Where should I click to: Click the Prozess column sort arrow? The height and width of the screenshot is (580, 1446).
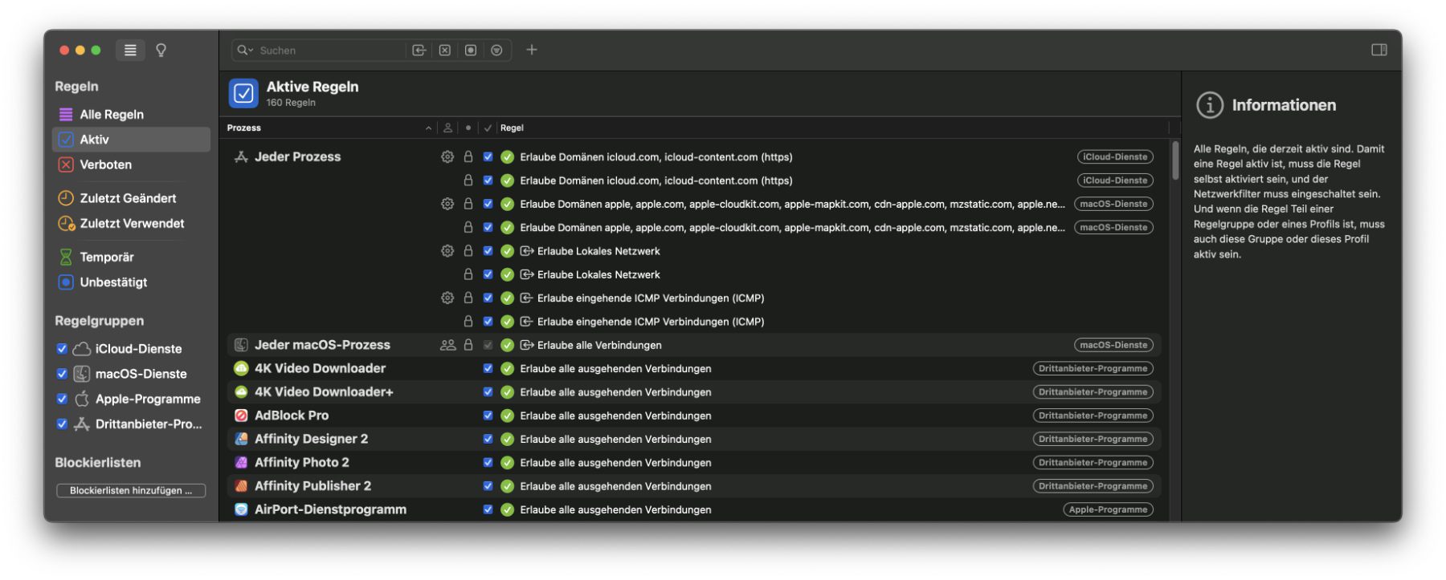428,128
